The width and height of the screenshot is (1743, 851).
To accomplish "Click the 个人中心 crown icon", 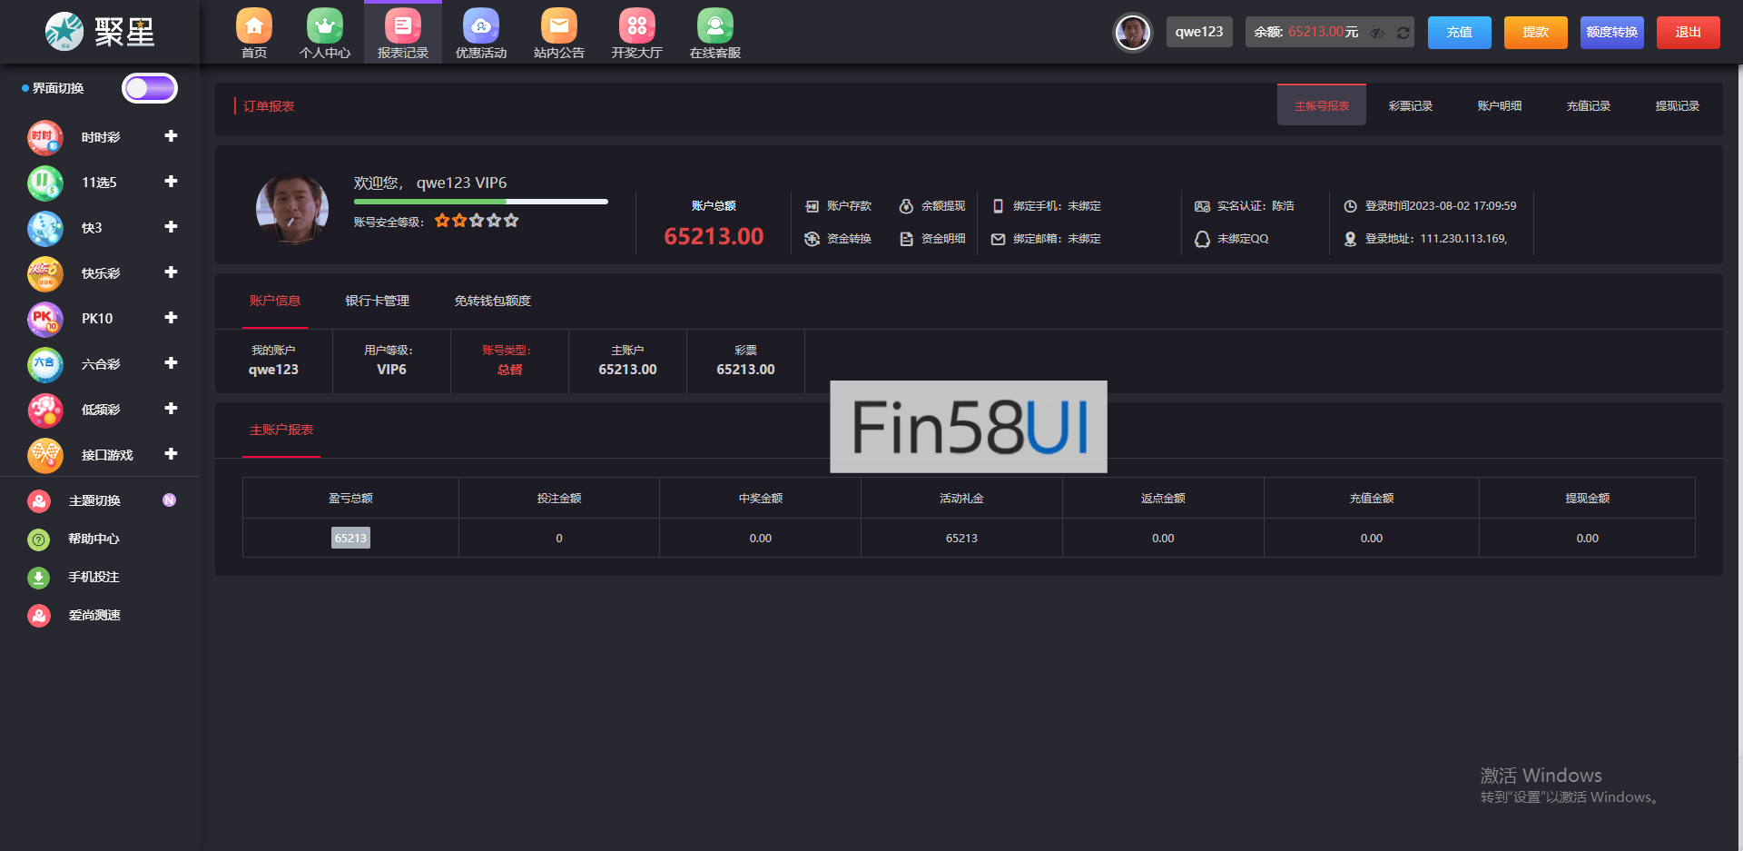I will 325,26.
